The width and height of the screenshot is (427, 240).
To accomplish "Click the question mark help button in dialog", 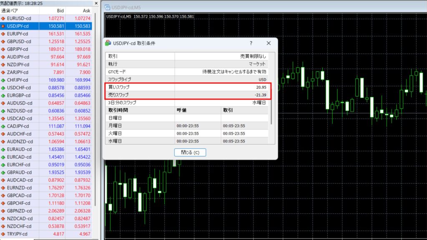I will pyautogui.click(x=251, y=43).
